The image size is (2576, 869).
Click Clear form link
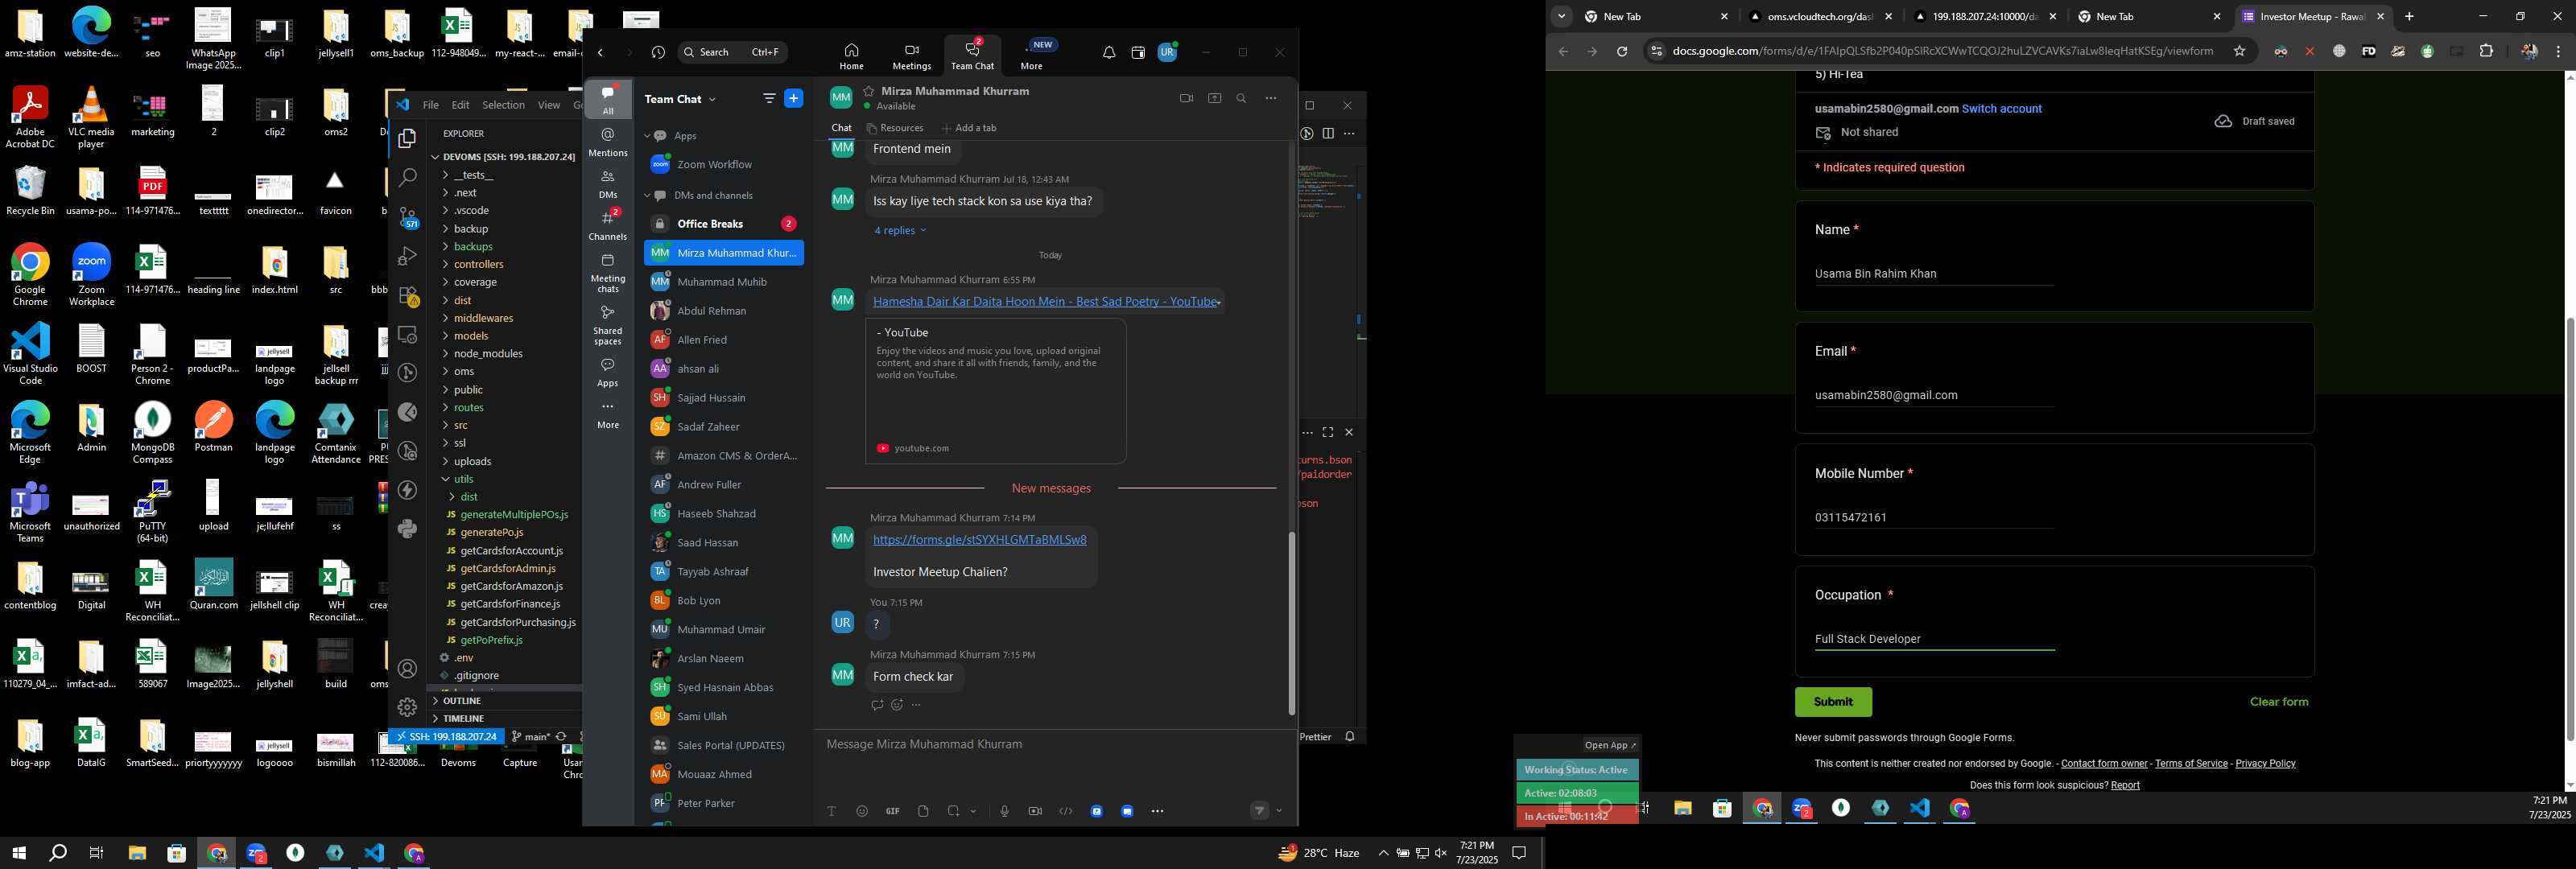[2279, 702]
